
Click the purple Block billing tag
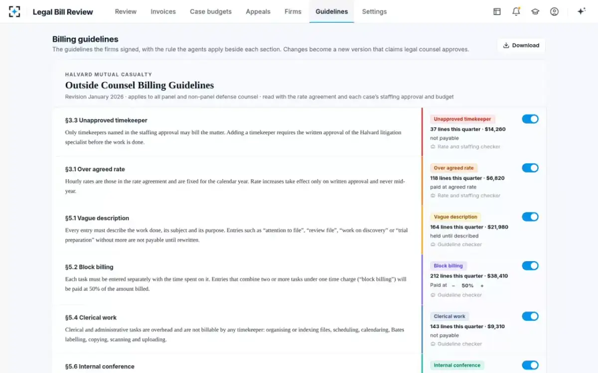pyautogui.click(x=448, y=266)
